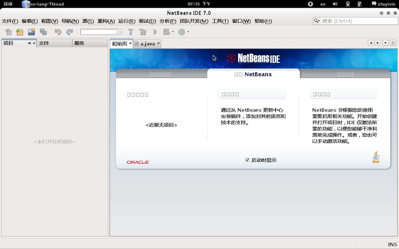The image size is (399, 249).
Task: Toggle the 启动时显示 checkbox
Action: [248, 160]
